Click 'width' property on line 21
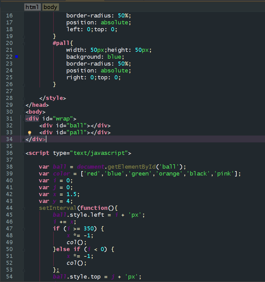The image size is (265, 282). (75, 50)
